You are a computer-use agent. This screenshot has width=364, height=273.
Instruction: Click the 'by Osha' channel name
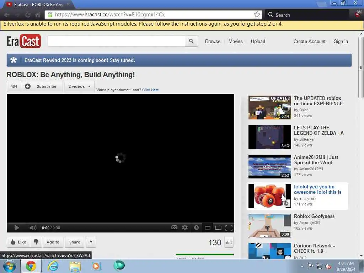point(301,110)
